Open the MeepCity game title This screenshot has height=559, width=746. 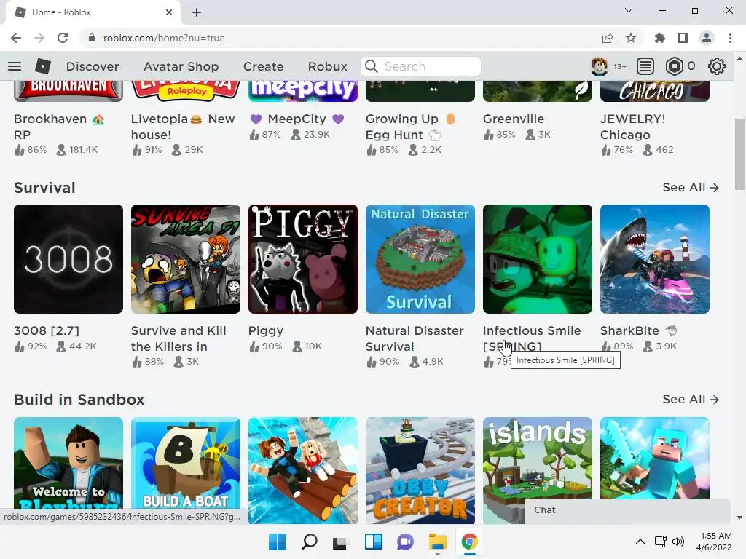pyautogui.click(x=297, y=119)
